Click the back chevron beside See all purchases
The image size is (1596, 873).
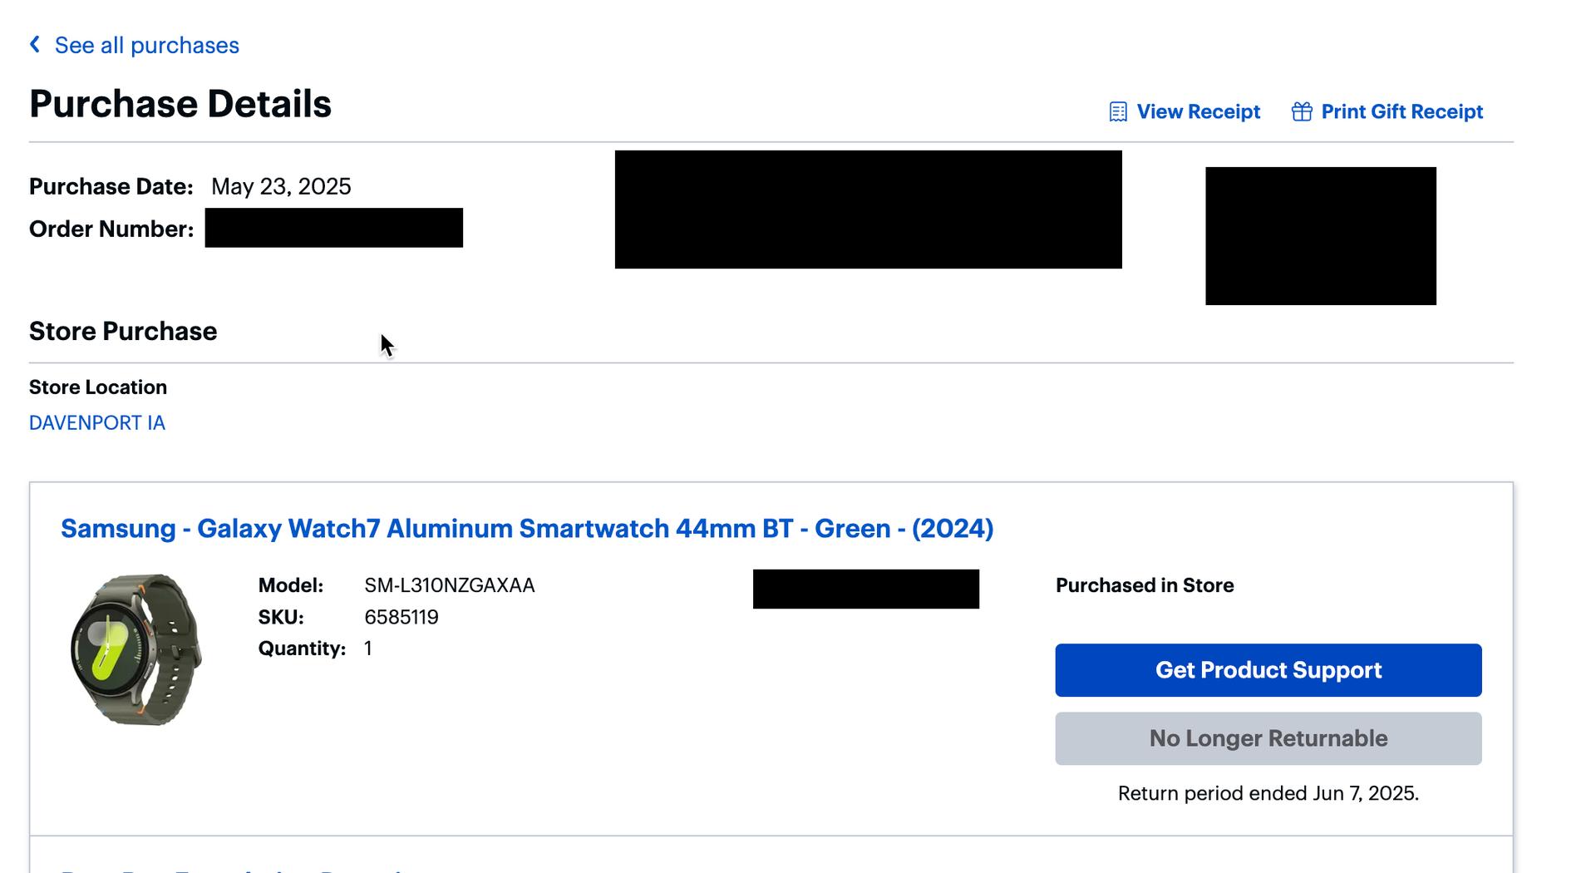(35, 44)
